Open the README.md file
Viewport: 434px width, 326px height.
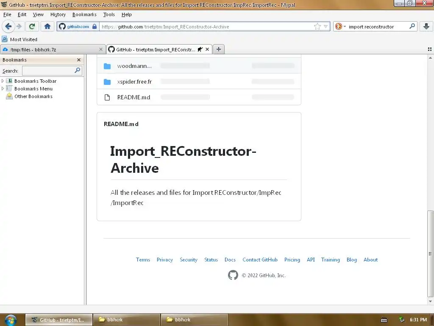tap(134, 97)
